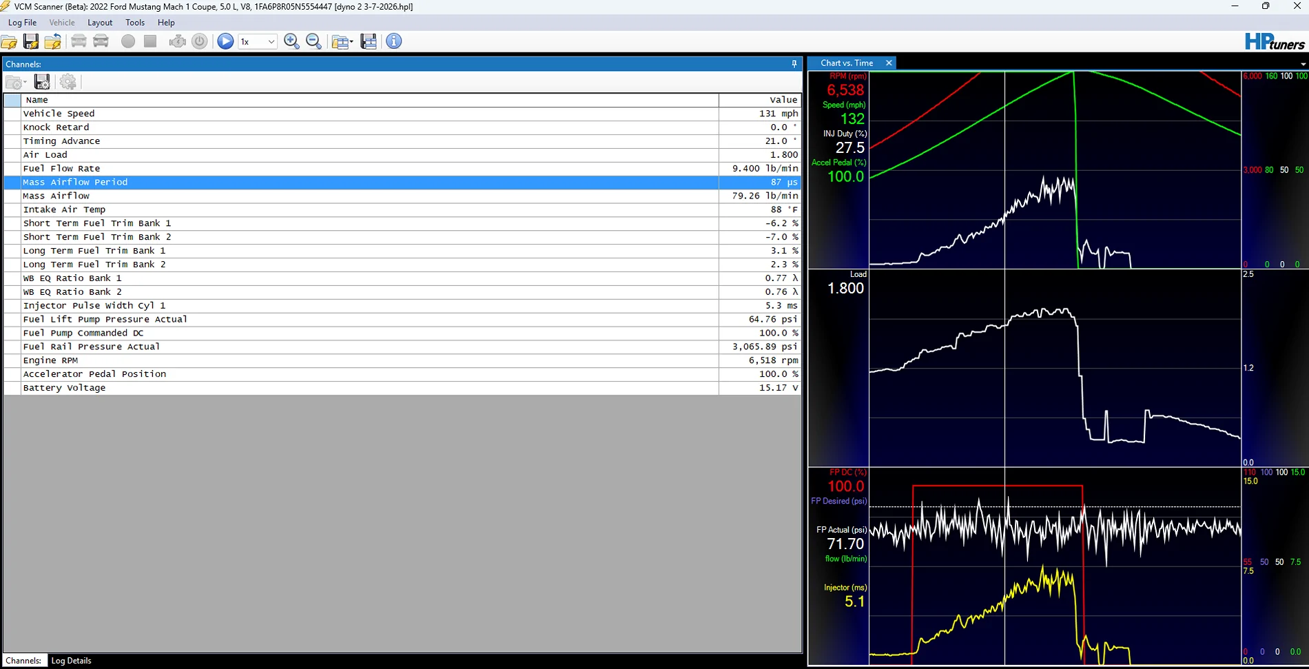Zoom in with the magnifier plus icon
The width and height of the screenshot is (1309, 669).
click(291, 41)
